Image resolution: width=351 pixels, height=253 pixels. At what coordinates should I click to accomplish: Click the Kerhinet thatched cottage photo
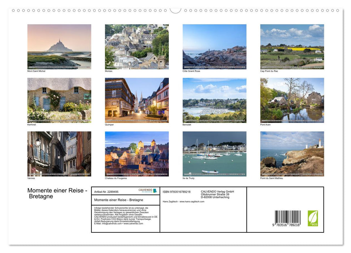[x=59, y=100]
